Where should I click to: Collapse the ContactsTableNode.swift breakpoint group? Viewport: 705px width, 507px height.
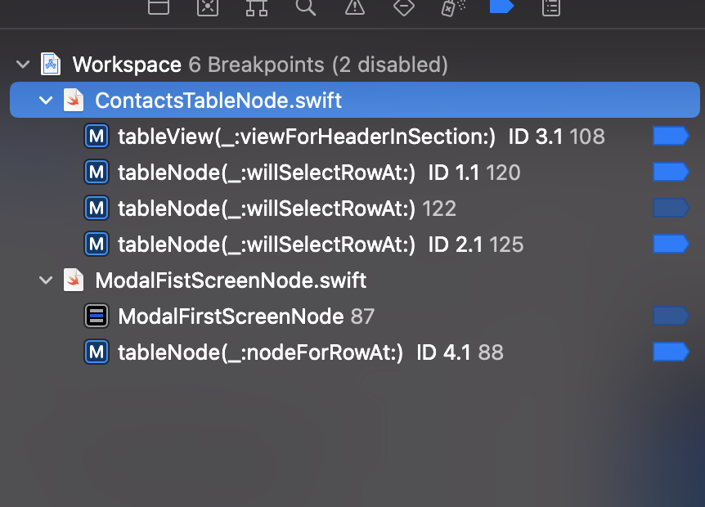46,100
